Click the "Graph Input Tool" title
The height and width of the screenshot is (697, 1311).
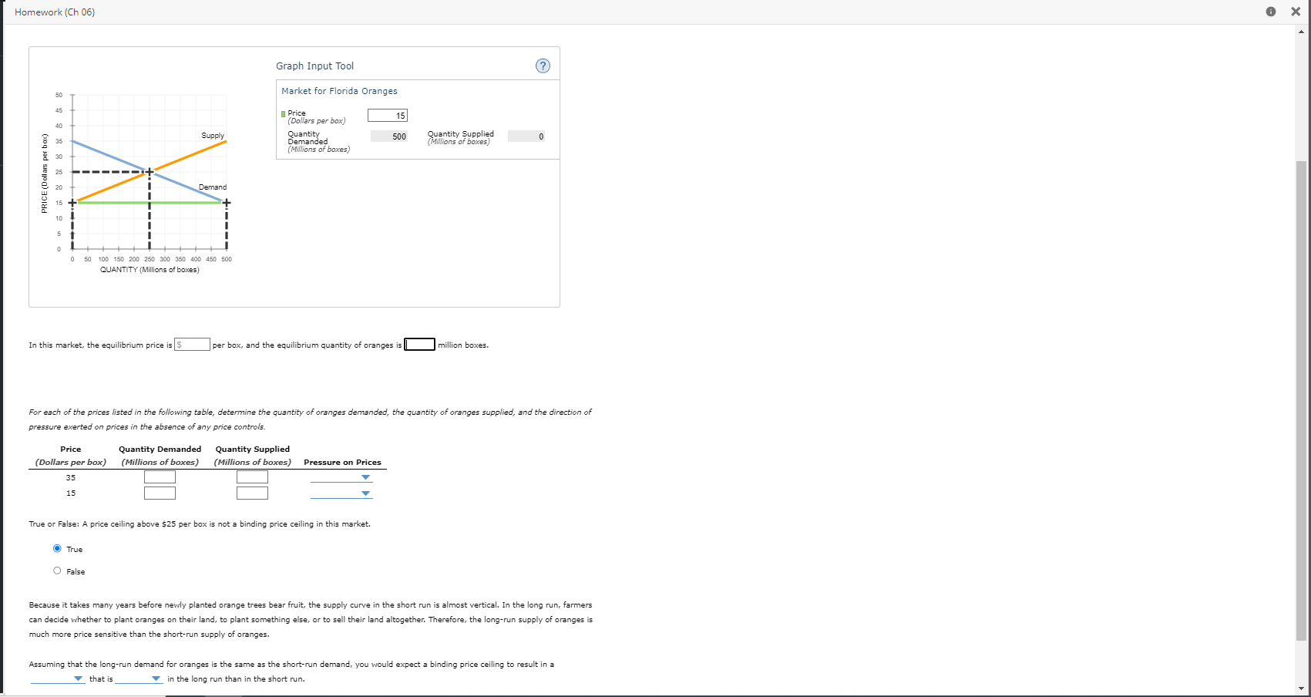pyautogui.click(x=314, y=66)
